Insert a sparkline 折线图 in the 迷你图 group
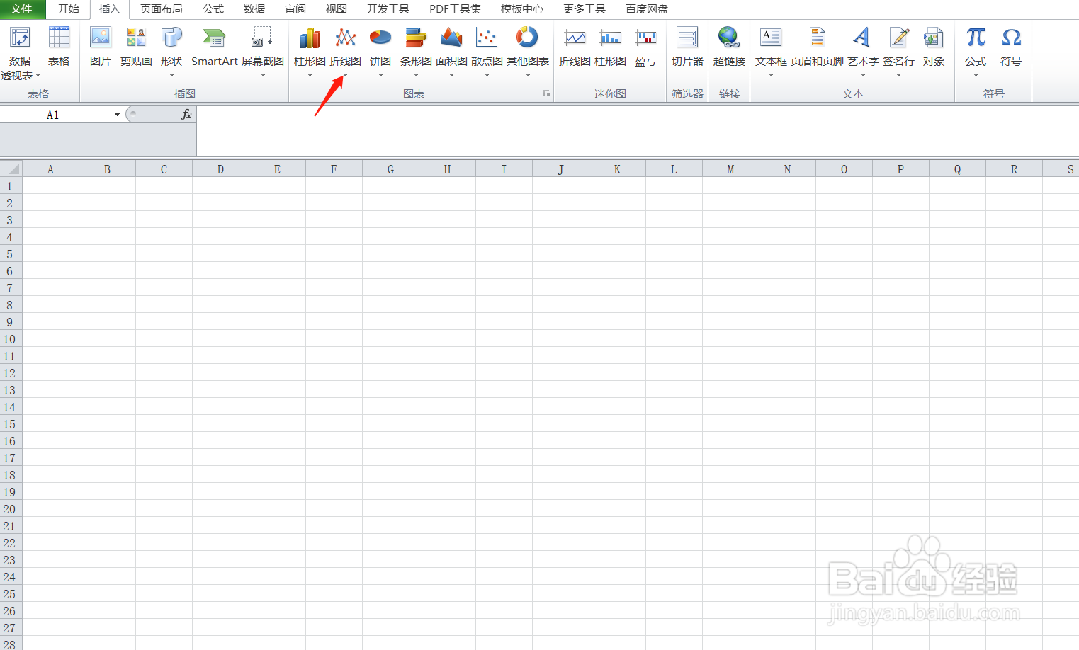The image size is (1079, 650). [x=575, y=47]
